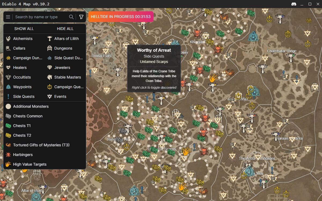322x201 pixels.
Task: Toggle Dungeons filter entry
Action: (x=63, y=48)
